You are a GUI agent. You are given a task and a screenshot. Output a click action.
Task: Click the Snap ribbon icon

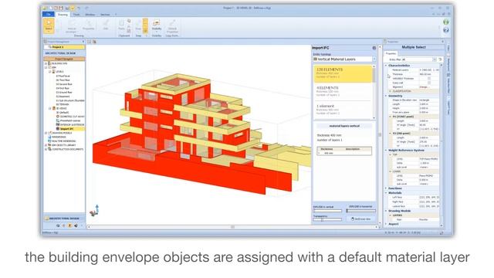tap(138, 25)
